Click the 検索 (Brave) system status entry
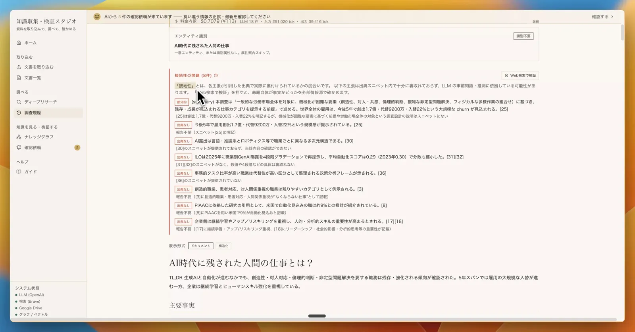Image resolution: width=635 pixels, height=332 pixels. (x=29, y=301)
